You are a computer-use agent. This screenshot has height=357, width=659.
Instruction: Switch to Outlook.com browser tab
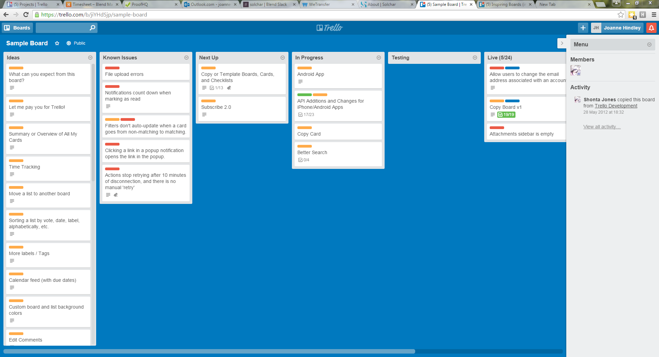(210, 4)
